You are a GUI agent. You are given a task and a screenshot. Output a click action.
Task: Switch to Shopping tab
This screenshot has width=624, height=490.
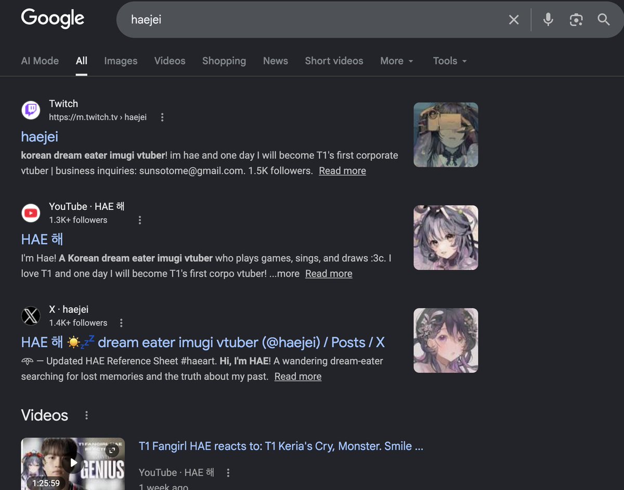[x=224, y=61]
